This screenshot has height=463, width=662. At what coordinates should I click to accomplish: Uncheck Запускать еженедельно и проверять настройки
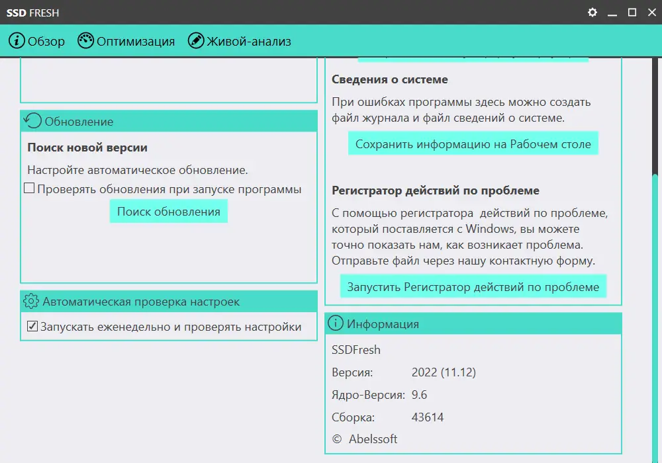point(32,326)
